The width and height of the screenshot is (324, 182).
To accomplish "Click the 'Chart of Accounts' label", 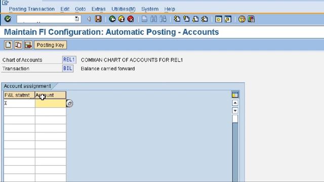I will click(x=22, y=60).
